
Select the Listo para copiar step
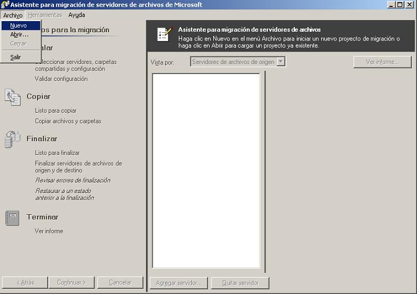pos(56,110)
